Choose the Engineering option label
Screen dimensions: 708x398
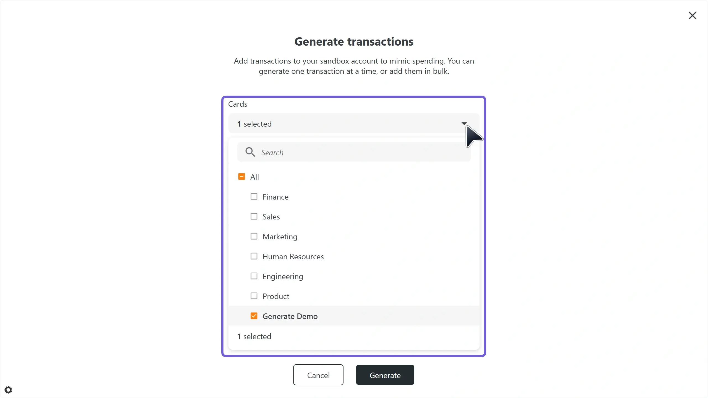click(283, 277)
